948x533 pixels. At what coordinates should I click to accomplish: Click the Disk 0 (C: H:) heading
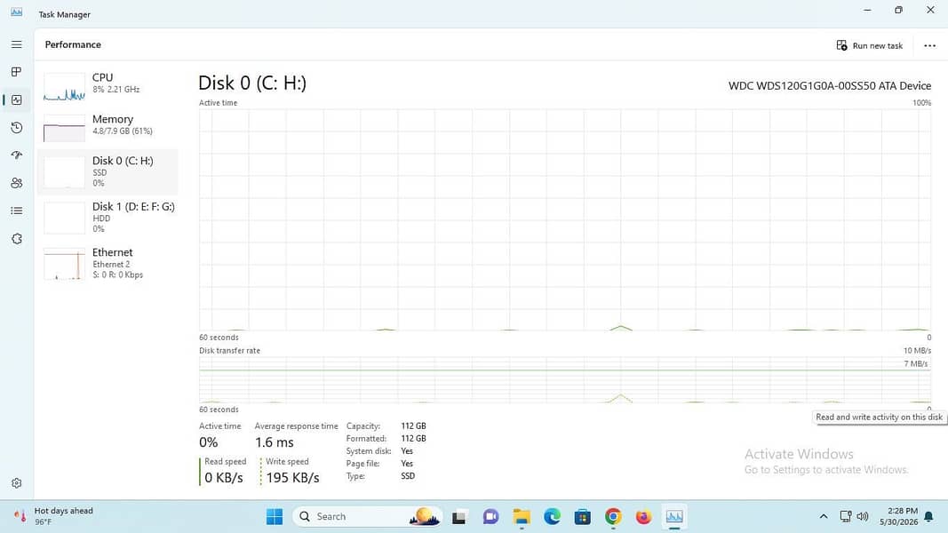click(252, 83)
